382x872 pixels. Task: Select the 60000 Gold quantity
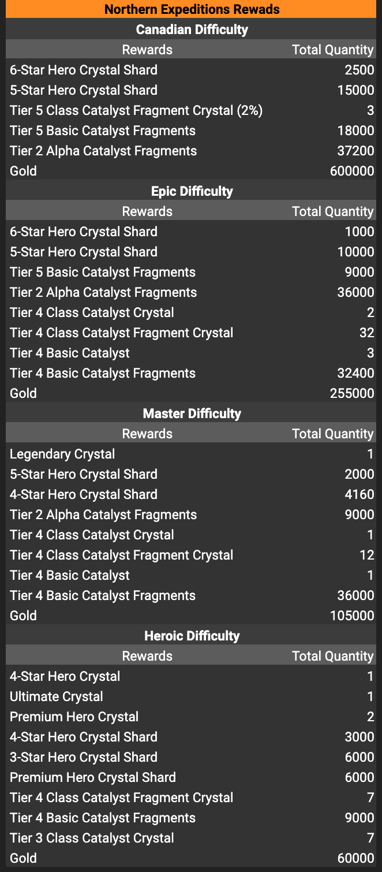pyautogui.click(x=355, y=858)
